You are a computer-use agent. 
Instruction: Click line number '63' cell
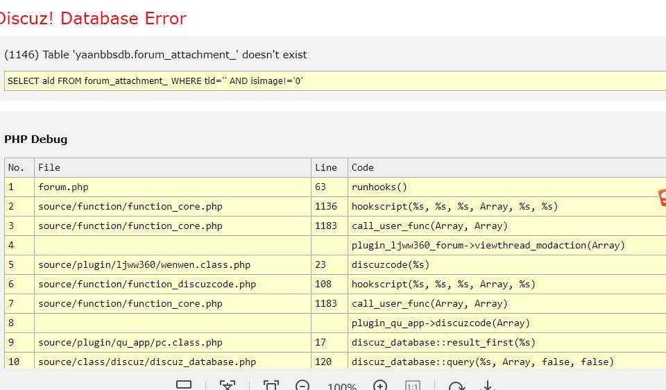point(329,187)
